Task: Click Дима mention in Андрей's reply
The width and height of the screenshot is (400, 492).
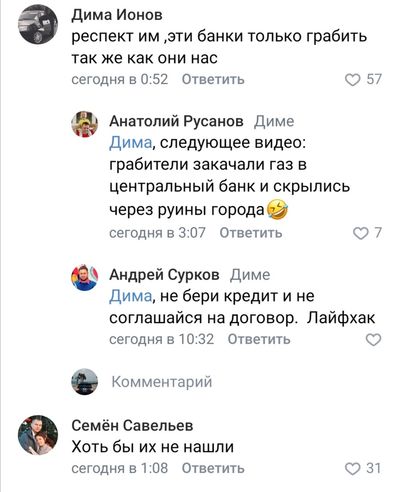Action: tap(130, 297)
